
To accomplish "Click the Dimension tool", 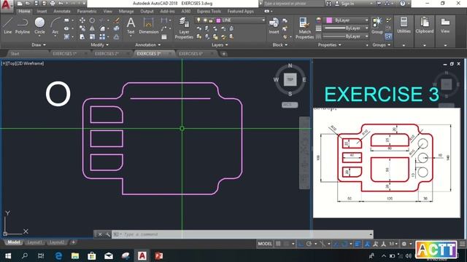I will [x=149, y=25].
